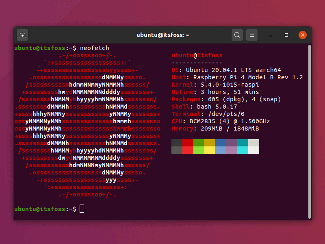This screenshot has width=325, height=244.
Task: Close the terminal with the orange X
Action: point(303,35)
